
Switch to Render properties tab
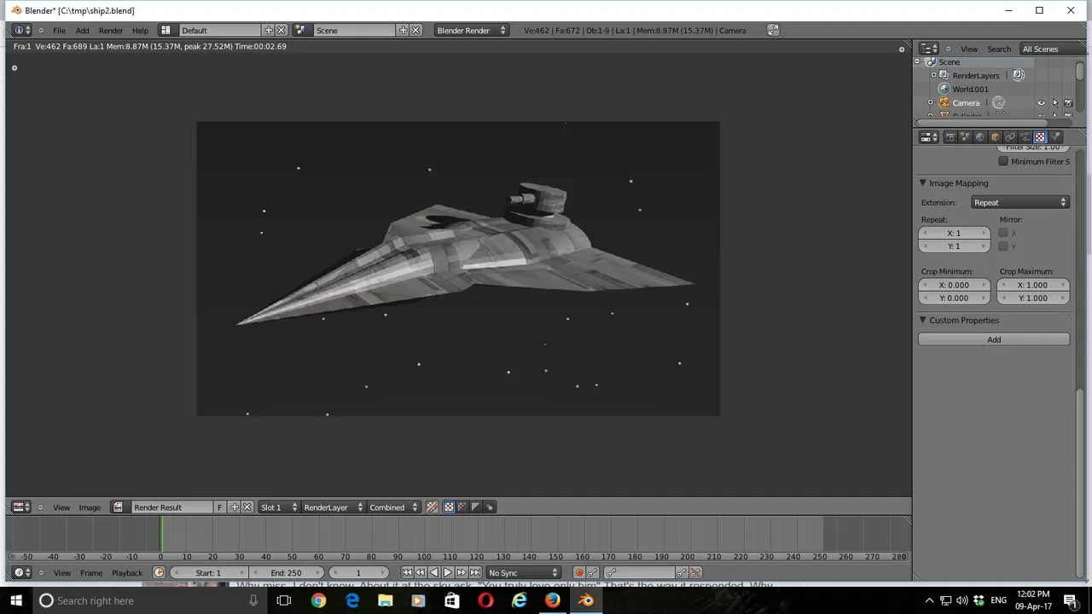click(x=950, y=137)
